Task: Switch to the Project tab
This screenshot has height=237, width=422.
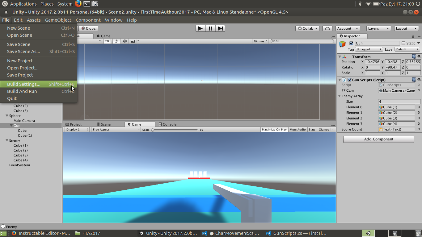Action: click(73, 124)
